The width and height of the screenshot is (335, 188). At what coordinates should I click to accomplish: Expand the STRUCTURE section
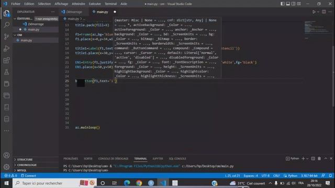click(x=36, y=160)
